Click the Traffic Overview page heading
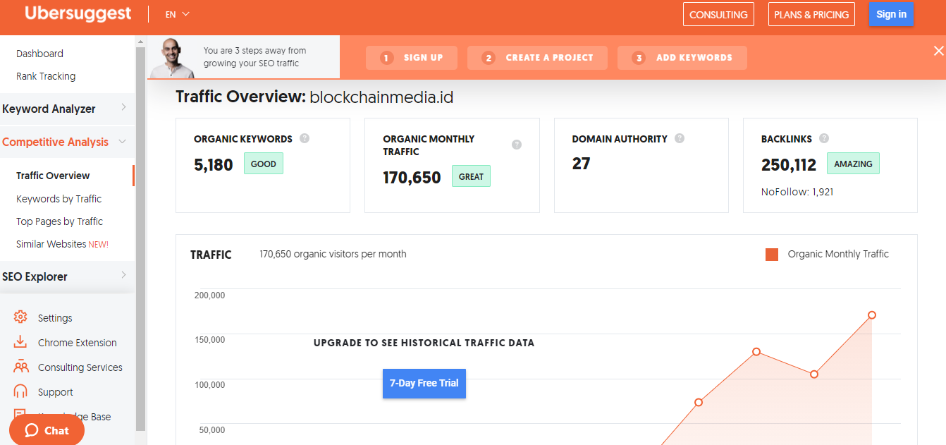The image size is (946, 445). [314, 97]
